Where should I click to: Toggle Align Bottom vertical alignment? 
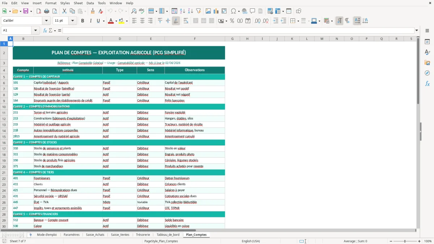[x=176, y=21]
